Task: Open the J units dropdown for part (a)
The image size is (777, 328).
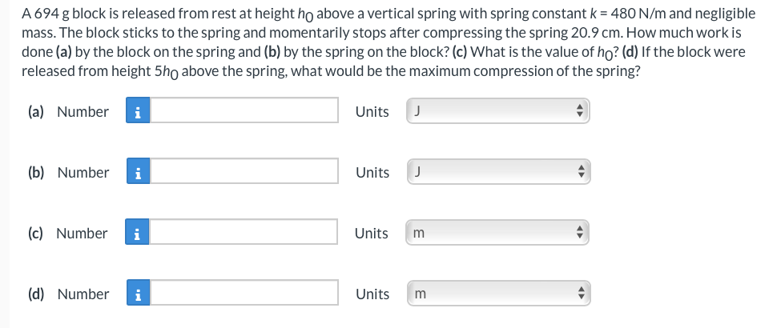Action: [497, 112]
